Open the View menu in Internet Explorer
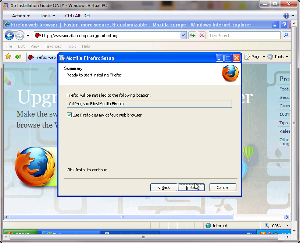 35,46
